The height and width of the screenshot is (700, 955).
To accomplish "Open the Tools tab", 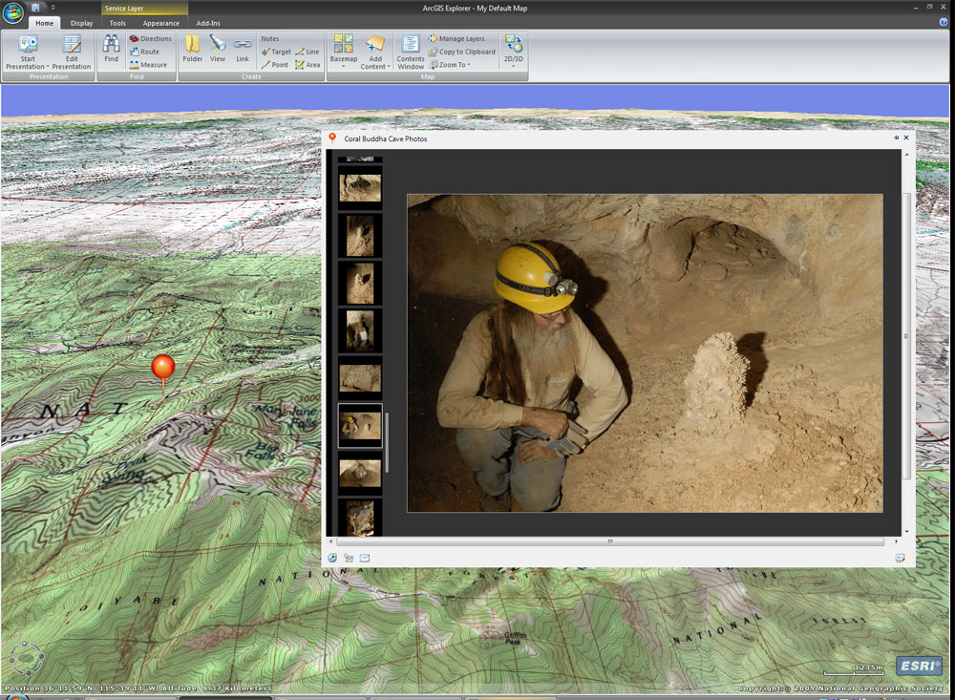I will pos(117,23).
